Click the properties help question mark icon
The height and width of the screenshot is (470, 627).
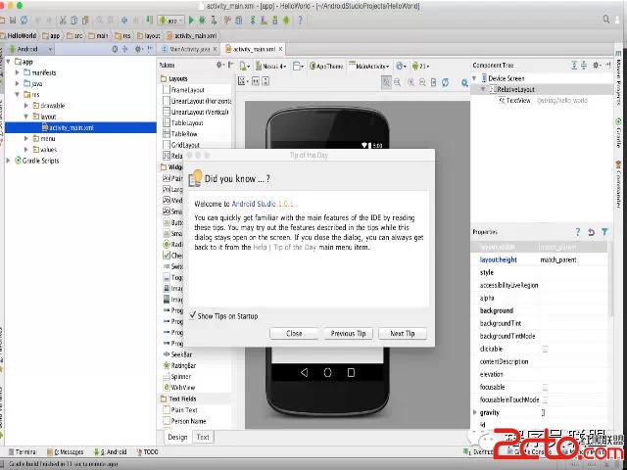(577, 232)
